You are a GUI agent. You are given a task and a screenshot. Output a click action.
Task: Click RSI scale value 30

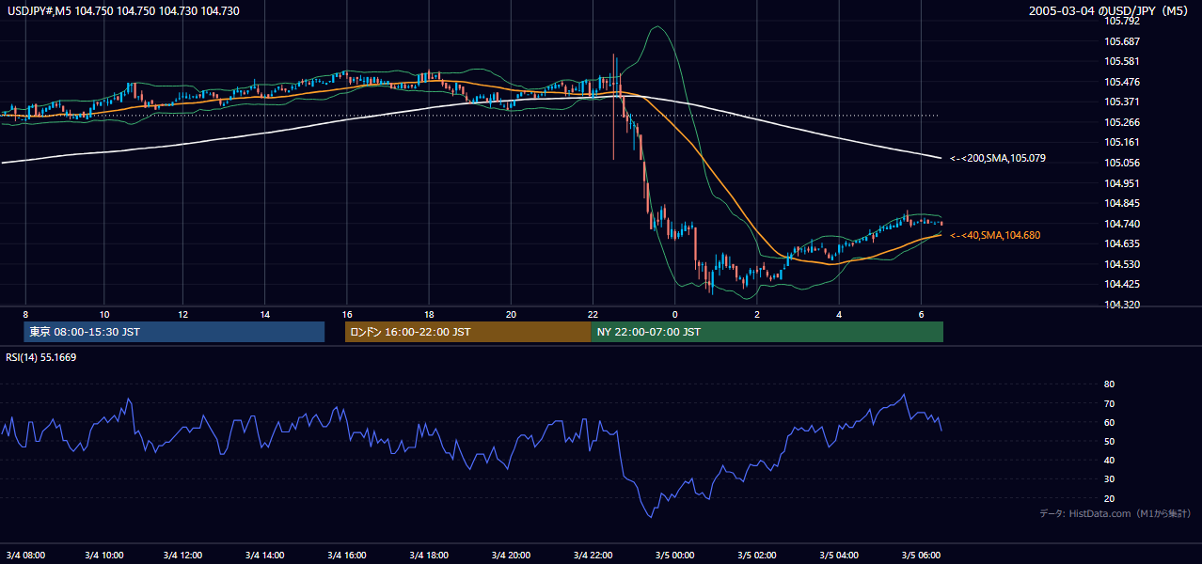[x=1109, y=479]
